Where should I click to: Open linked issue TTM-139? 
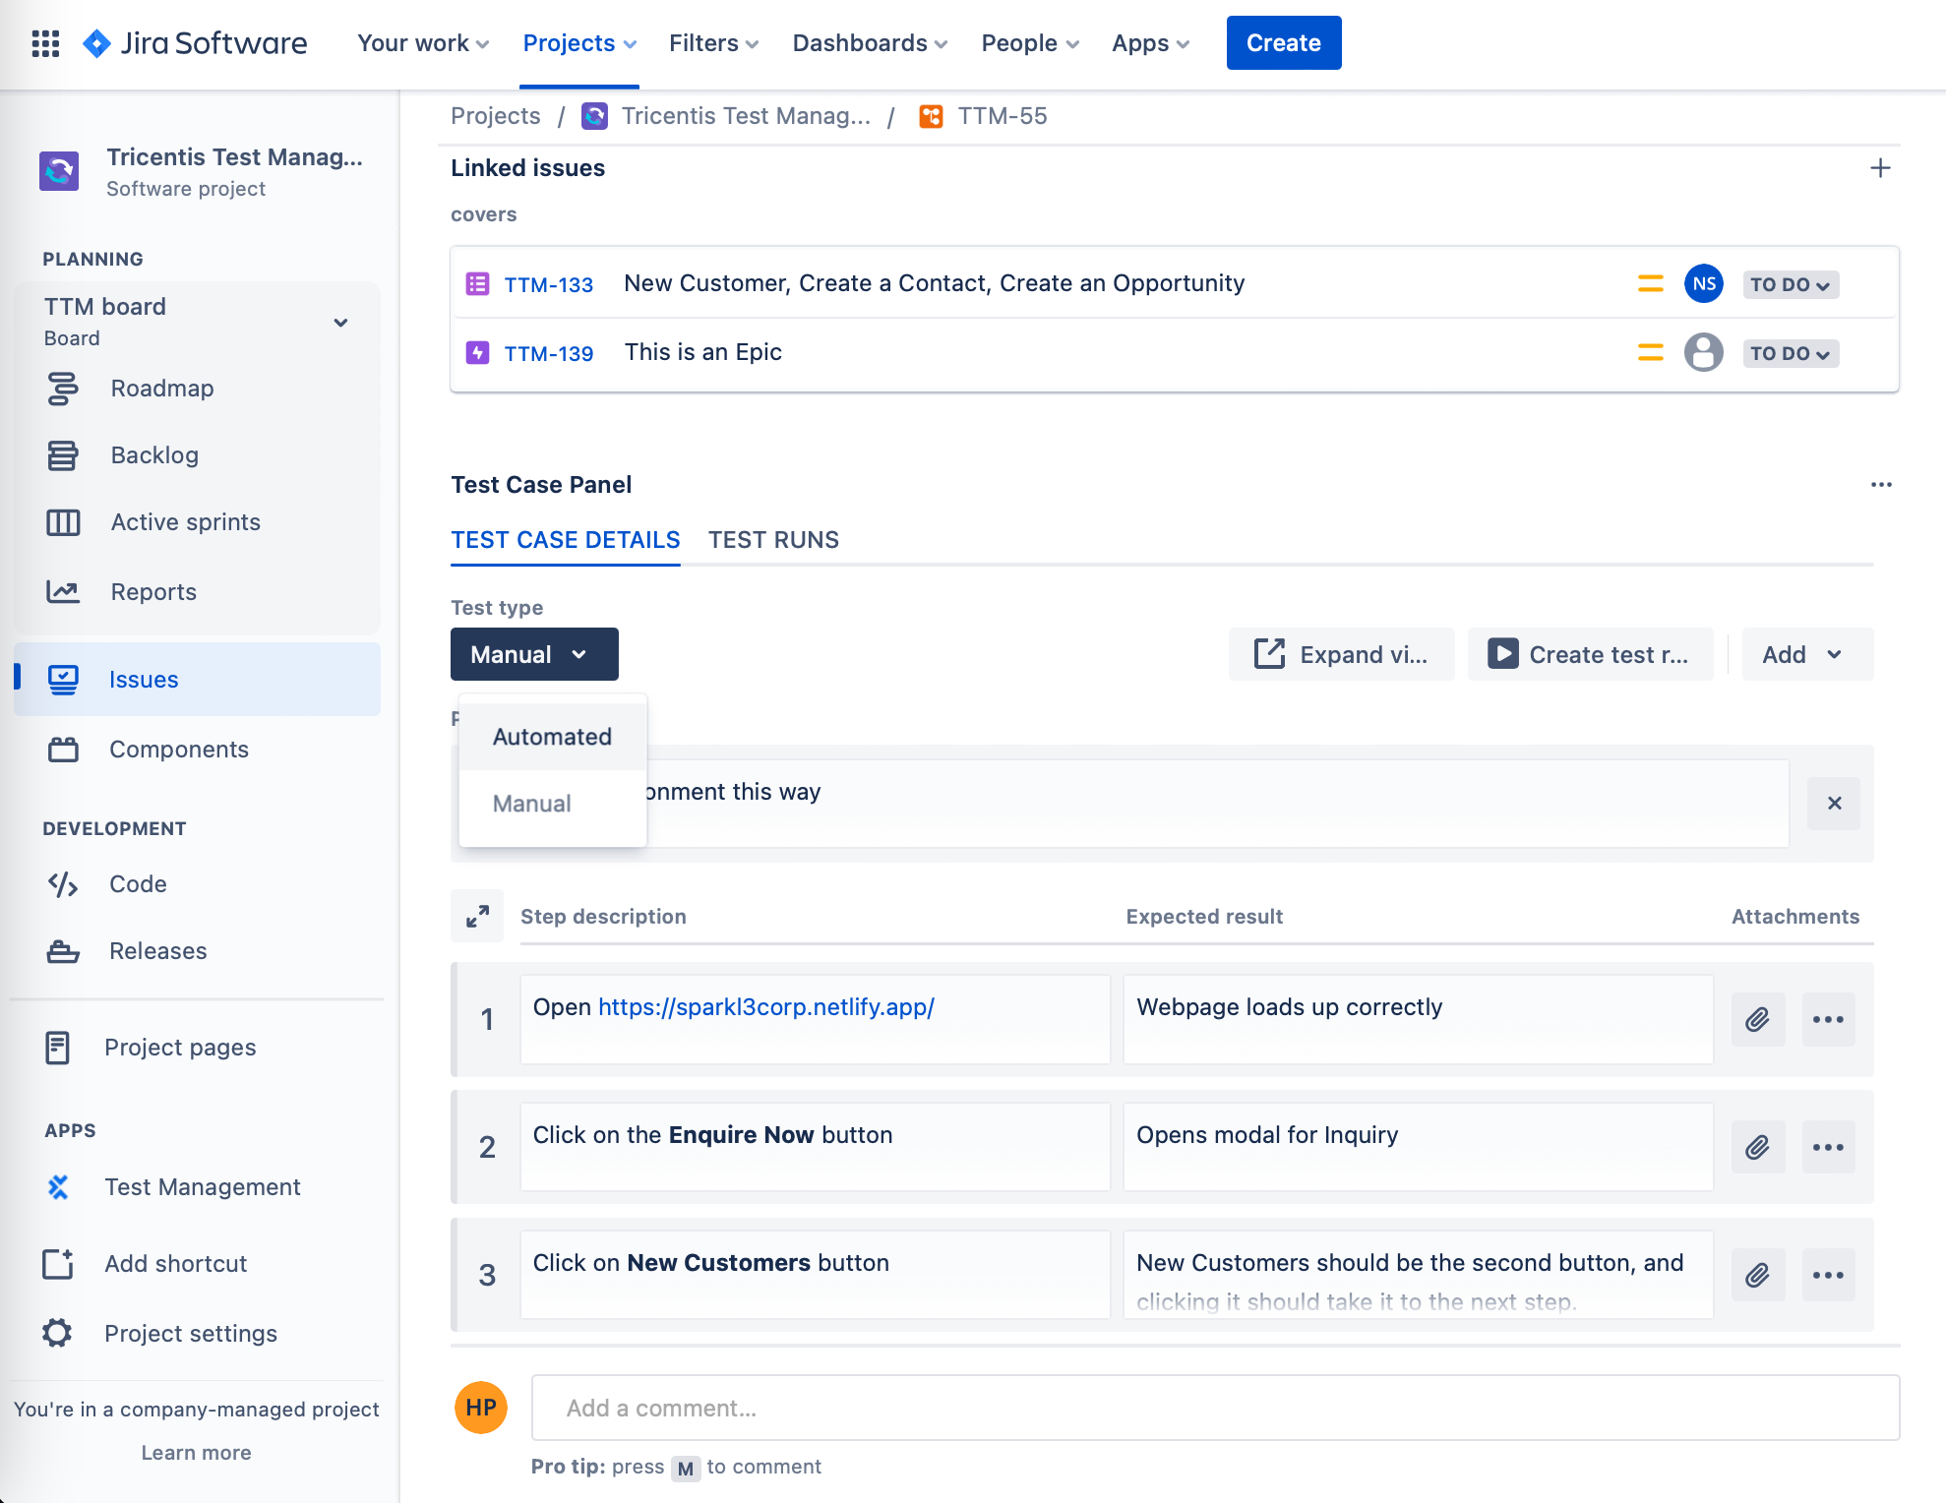click(549, 354)
